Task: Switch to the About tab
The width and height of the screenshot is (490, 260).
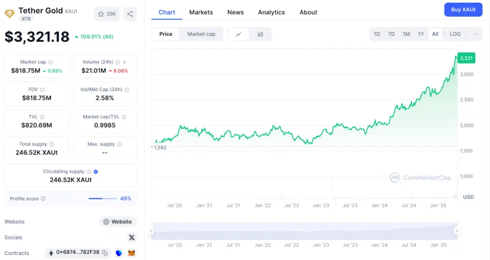Action: [x=308, y=12]
